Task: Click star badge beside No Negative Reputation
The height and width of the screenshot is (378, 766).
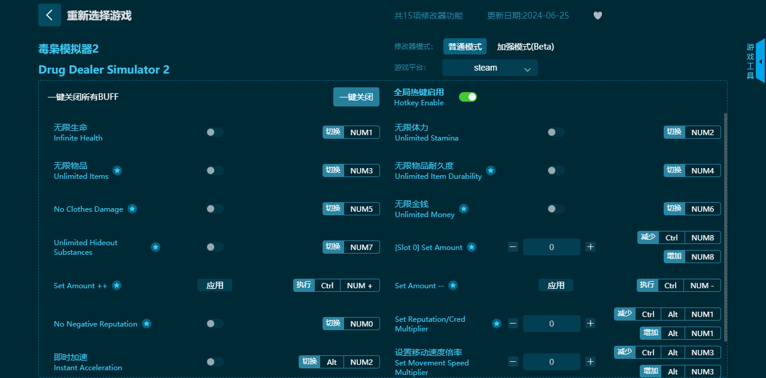Action: tap(147, 324)
